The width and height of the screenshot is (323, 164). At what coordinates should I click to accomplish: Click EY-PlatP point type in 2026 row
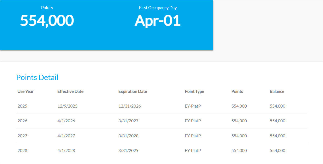click(x=193, y=121)
